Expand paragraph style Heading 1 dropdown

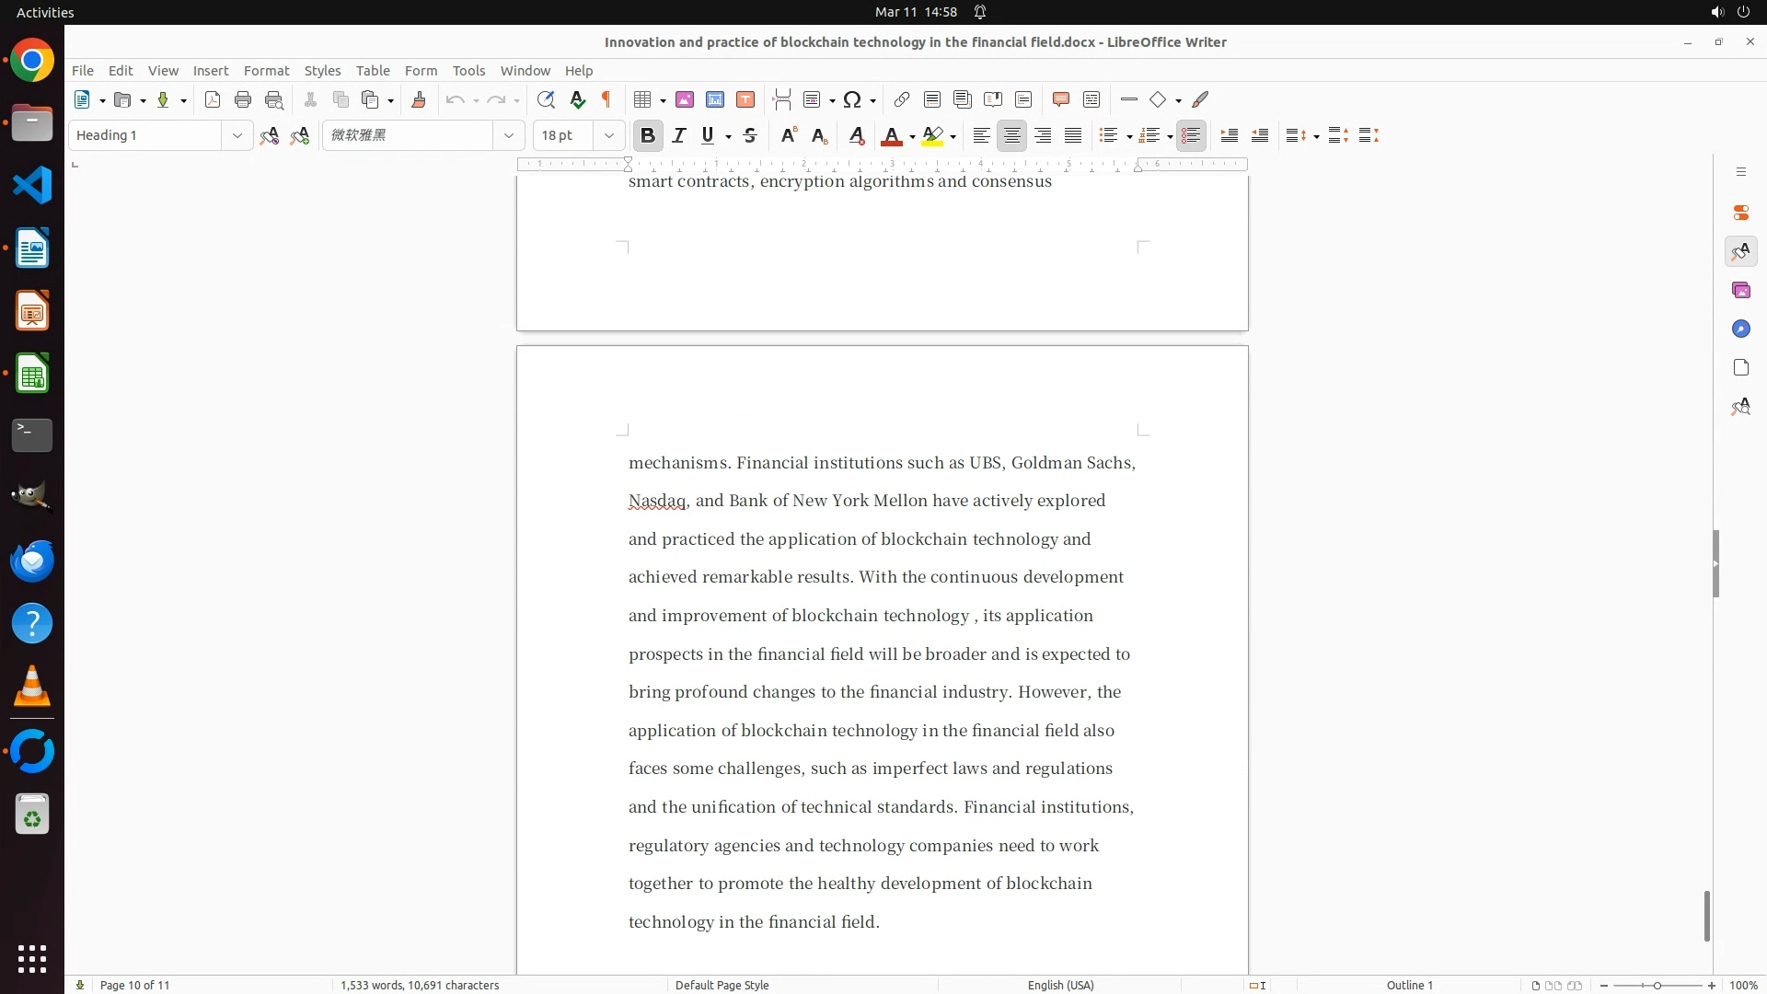237,136
